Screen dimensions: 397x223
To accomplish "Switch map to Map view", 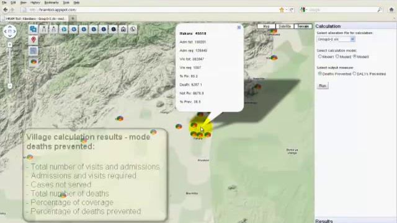I will pos(266,26).
